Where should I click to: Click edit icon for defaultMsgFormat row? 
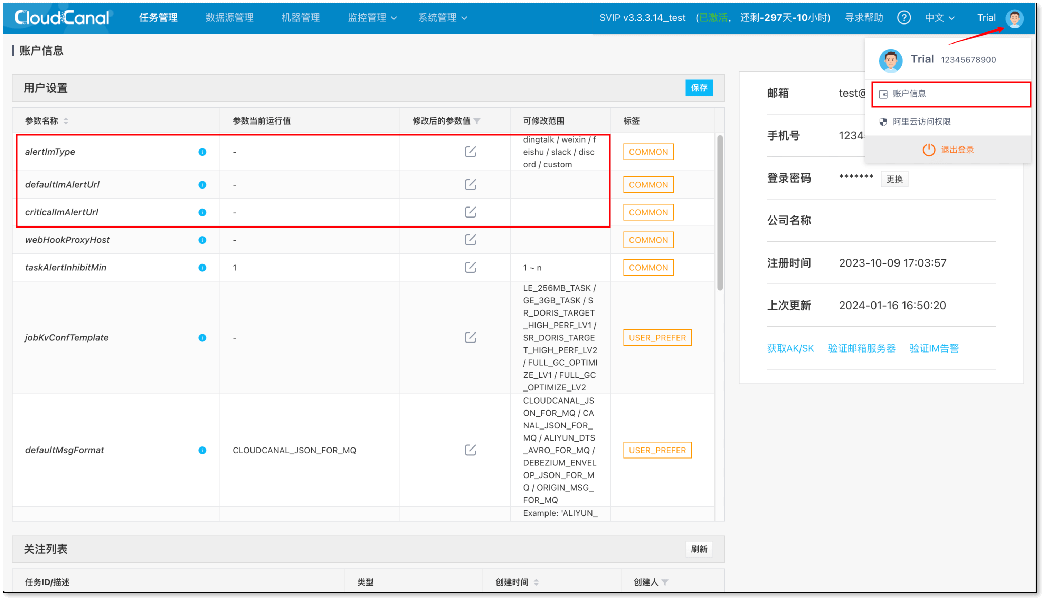[x=470, y=450]
